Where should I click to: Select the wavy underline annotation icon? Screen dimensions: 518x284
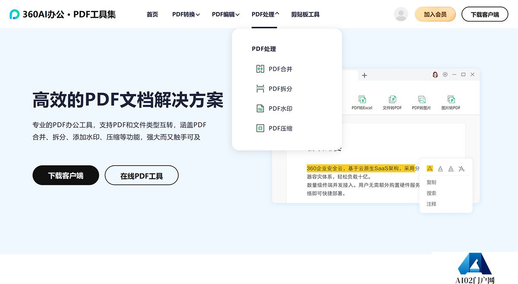pos(451,169)
